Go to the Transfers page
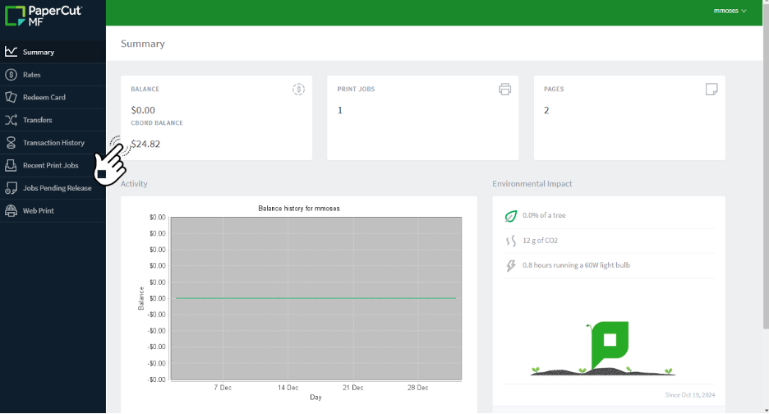 [38, 120]
